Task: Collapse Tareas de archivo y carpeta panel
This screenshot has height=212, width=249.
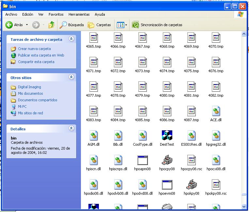Action: [71, 39]
